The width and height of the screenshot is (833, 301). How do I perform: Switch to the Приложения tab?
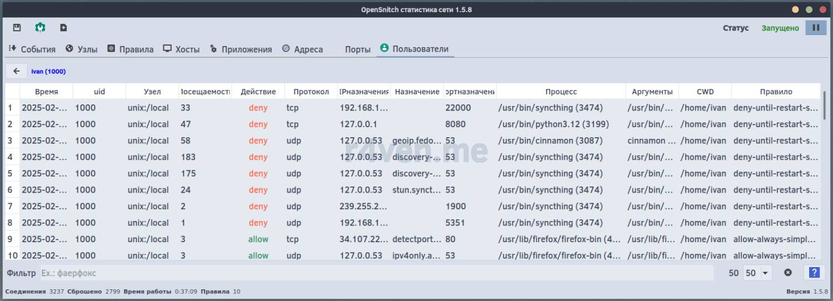pyautogui.click(x=241, y=49)
